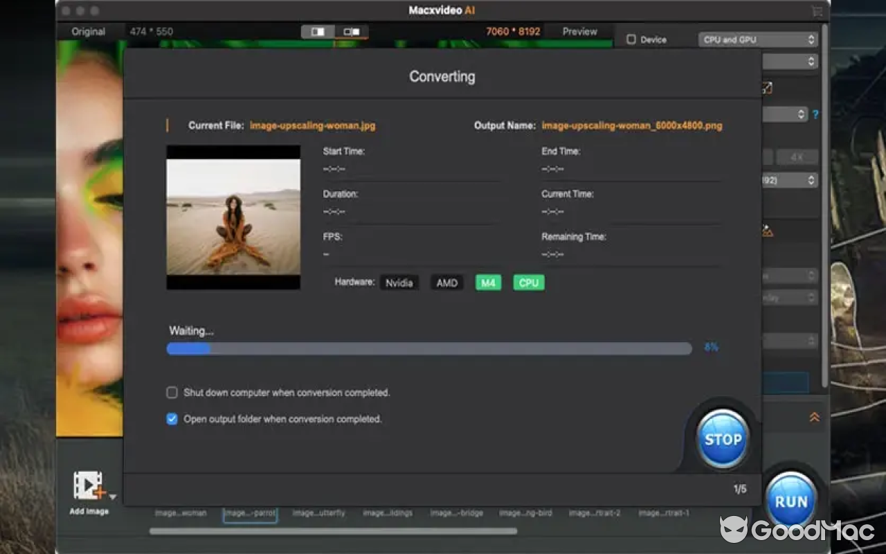Screen dimensions: 886x554
Task: Click the M4 hardware button
Action: 488,283
